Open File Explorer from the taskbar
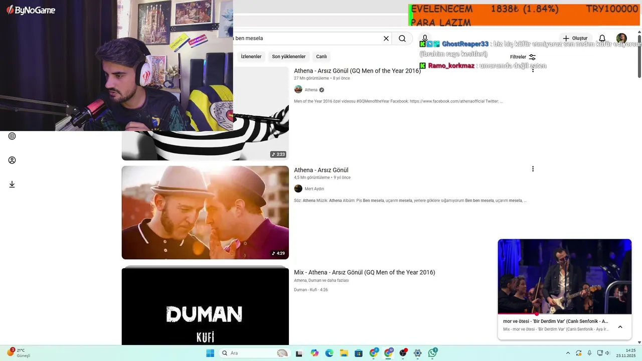 344,353
